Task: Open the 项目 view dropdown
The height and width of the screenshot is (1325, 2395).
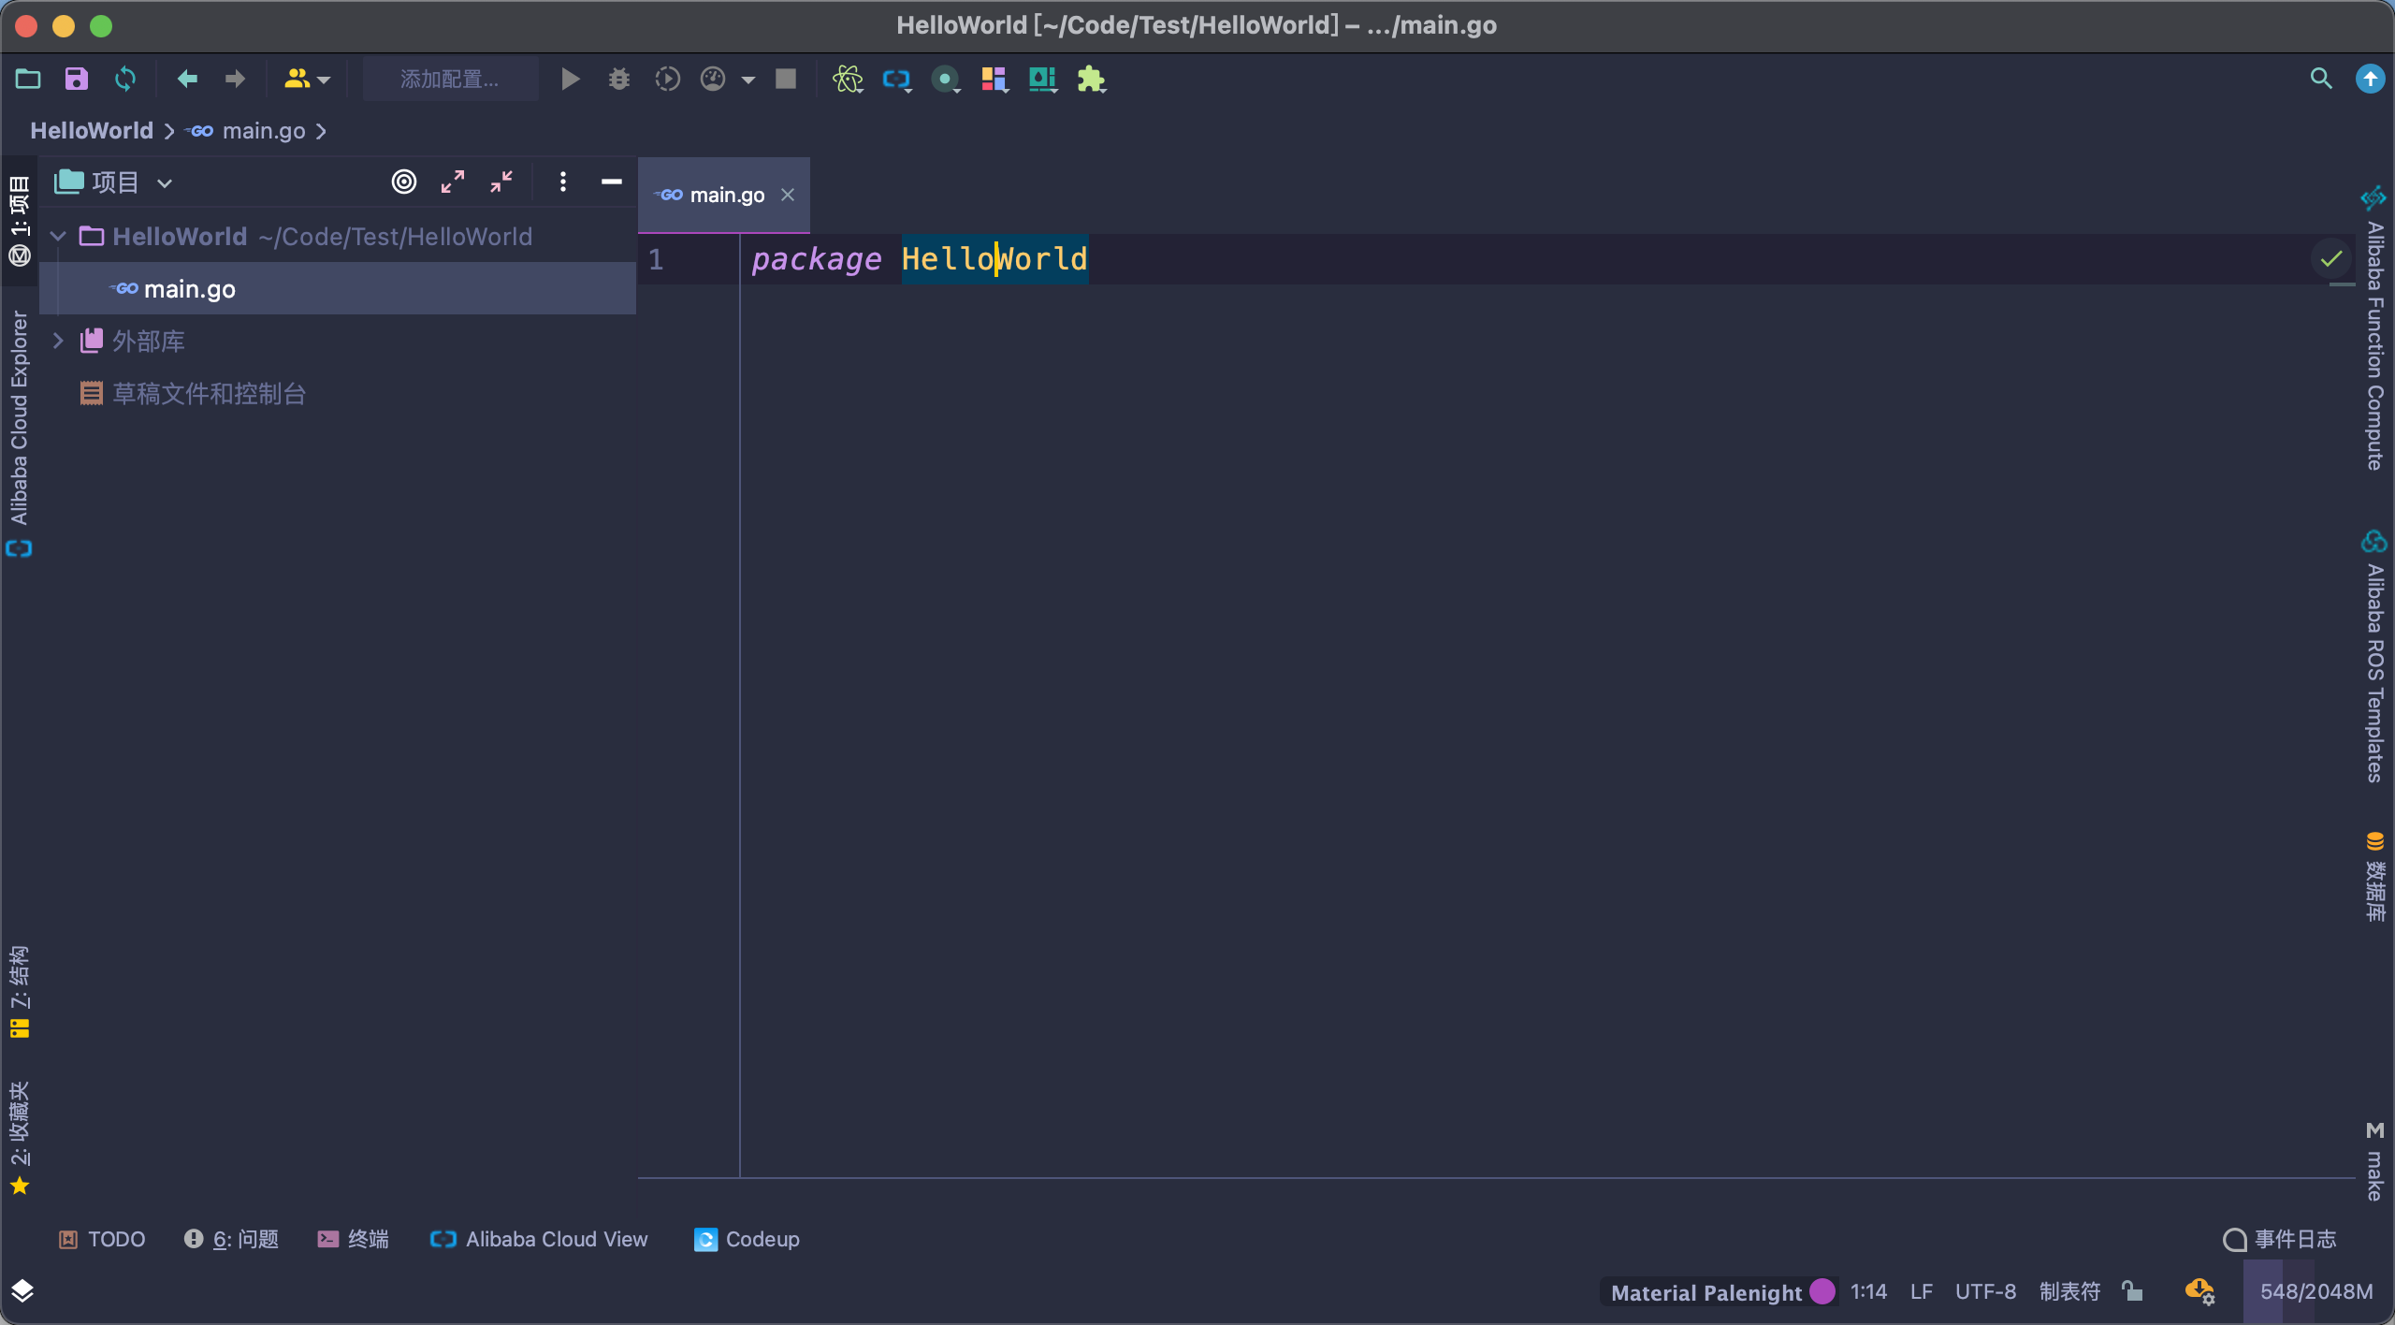Action: [165, 182]
